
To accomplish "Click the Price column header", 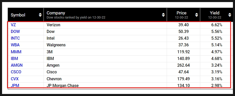I will click(181, 13).
